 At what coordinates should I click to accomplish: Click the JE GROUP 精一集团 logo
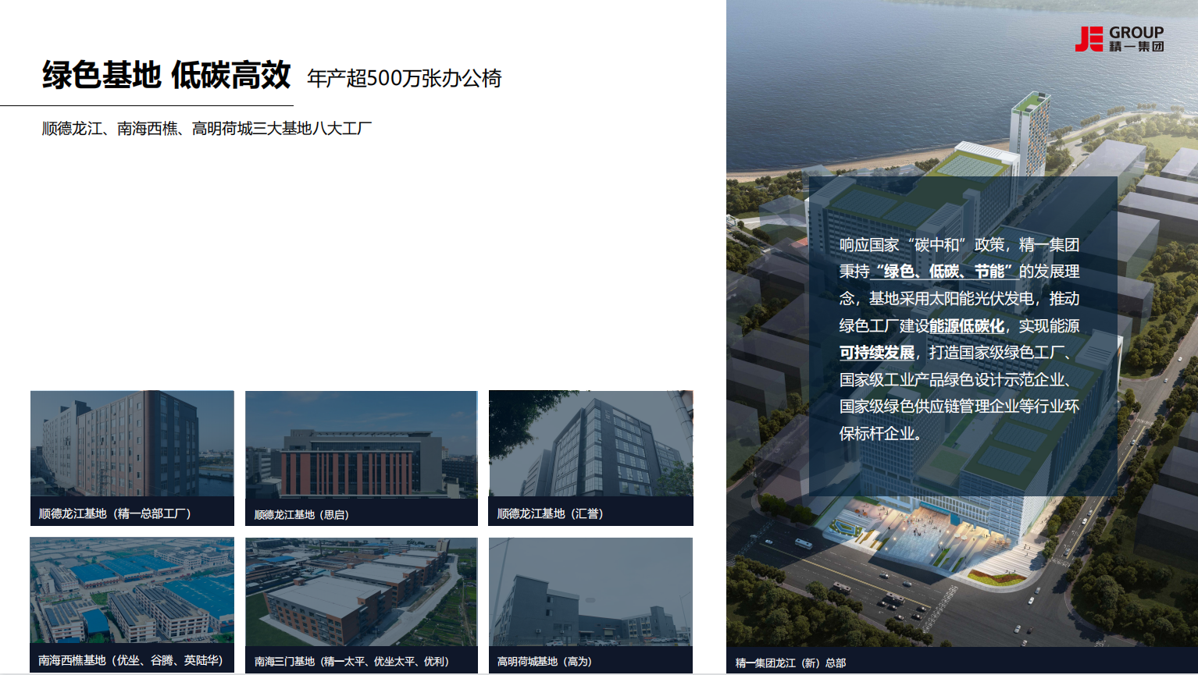tap(1119, 38)
